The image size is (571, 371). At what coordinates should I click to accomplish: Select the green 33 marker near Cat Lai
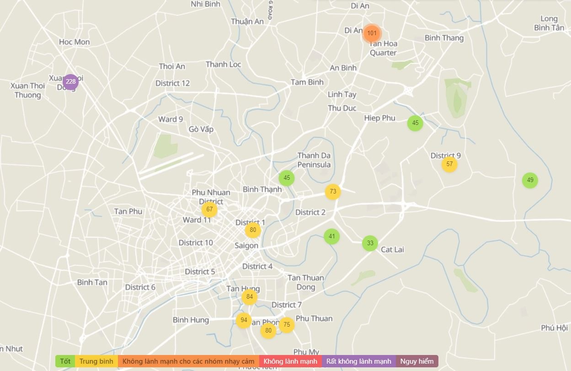pyautogui.click(x=370, y=243)
